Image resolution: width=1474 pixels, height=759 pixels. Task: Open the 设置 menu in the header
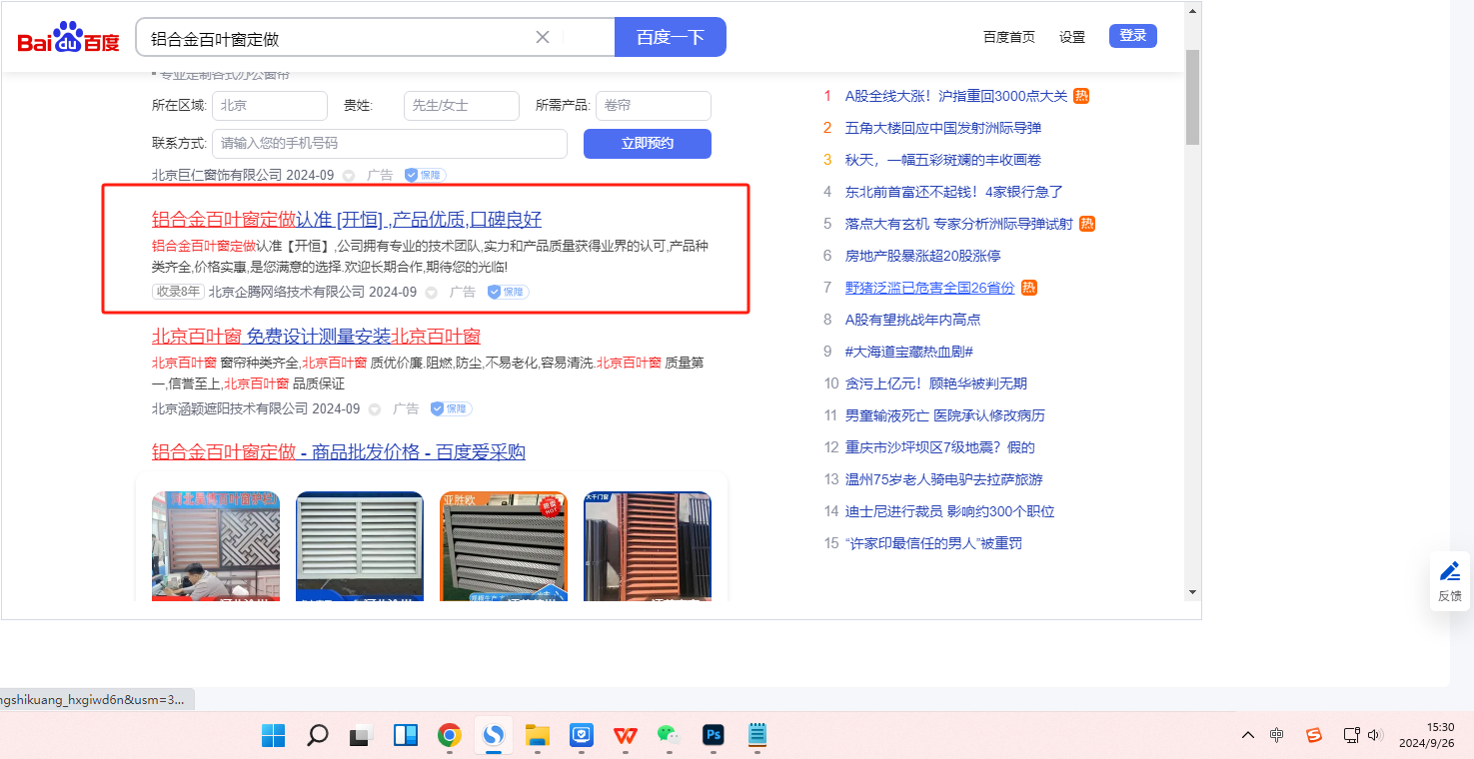pos(1072,37)
